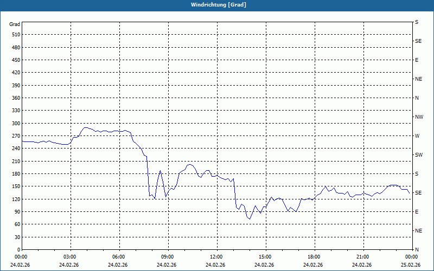Select the 510 value on the left axis
Image resolution: width=434 pixels, height=271 pixels.
15,35
